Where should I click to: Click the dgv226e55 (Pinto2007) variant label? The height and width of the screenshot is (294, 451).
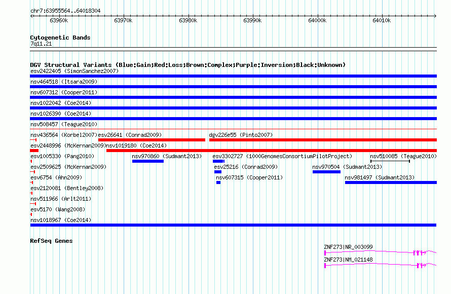pyautogui.click(x=241, y=135)
